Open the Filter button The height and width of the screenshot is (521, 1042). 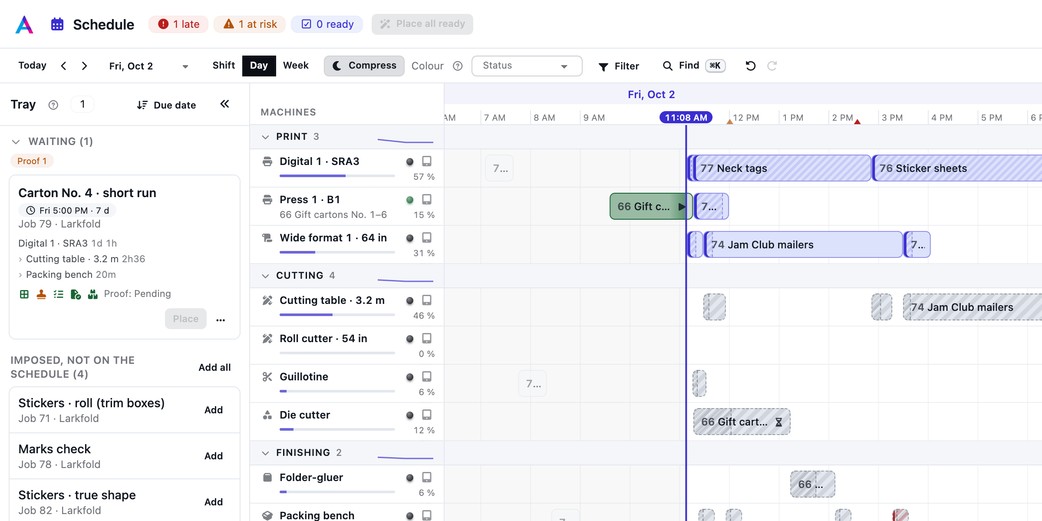point(619,66)
